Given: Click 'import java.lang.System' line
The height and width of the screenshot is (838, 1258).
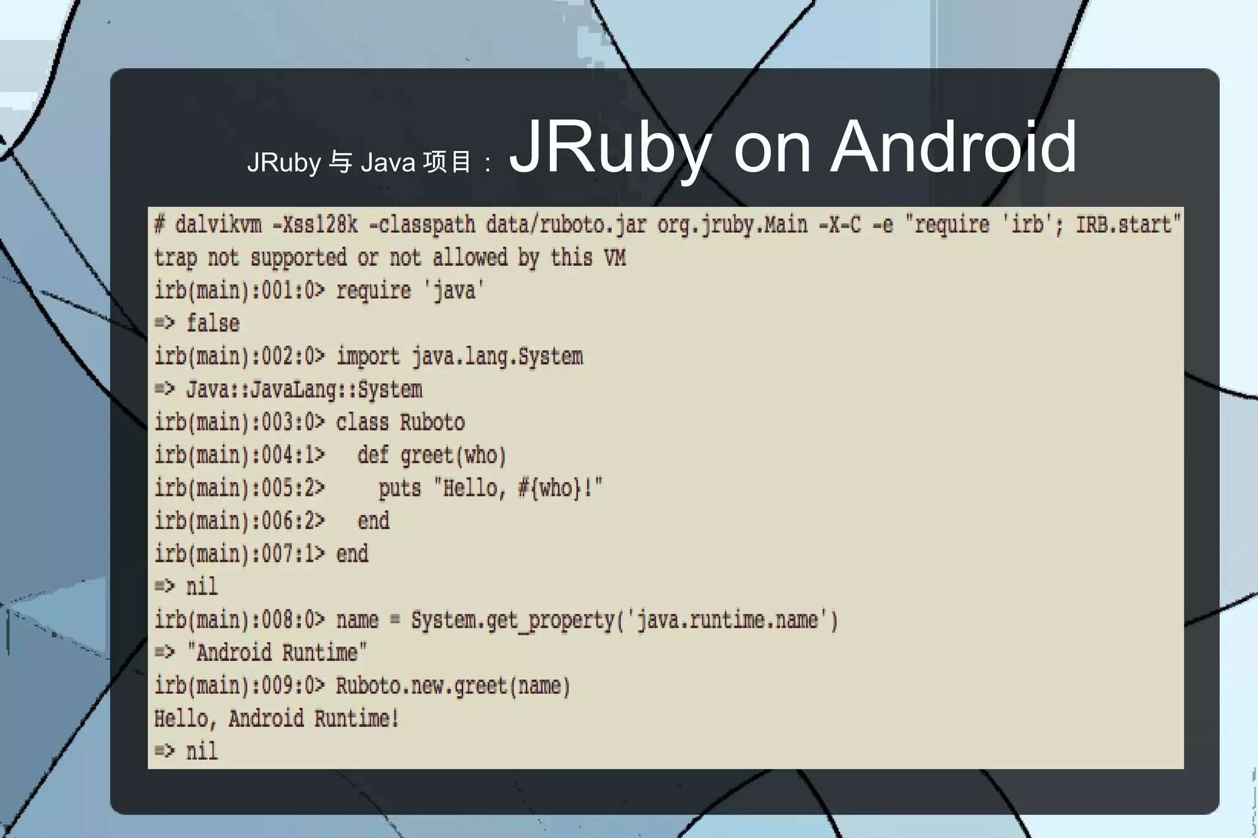Looking at the screenshot, I should pyautogui.click(x=368, y=357).
